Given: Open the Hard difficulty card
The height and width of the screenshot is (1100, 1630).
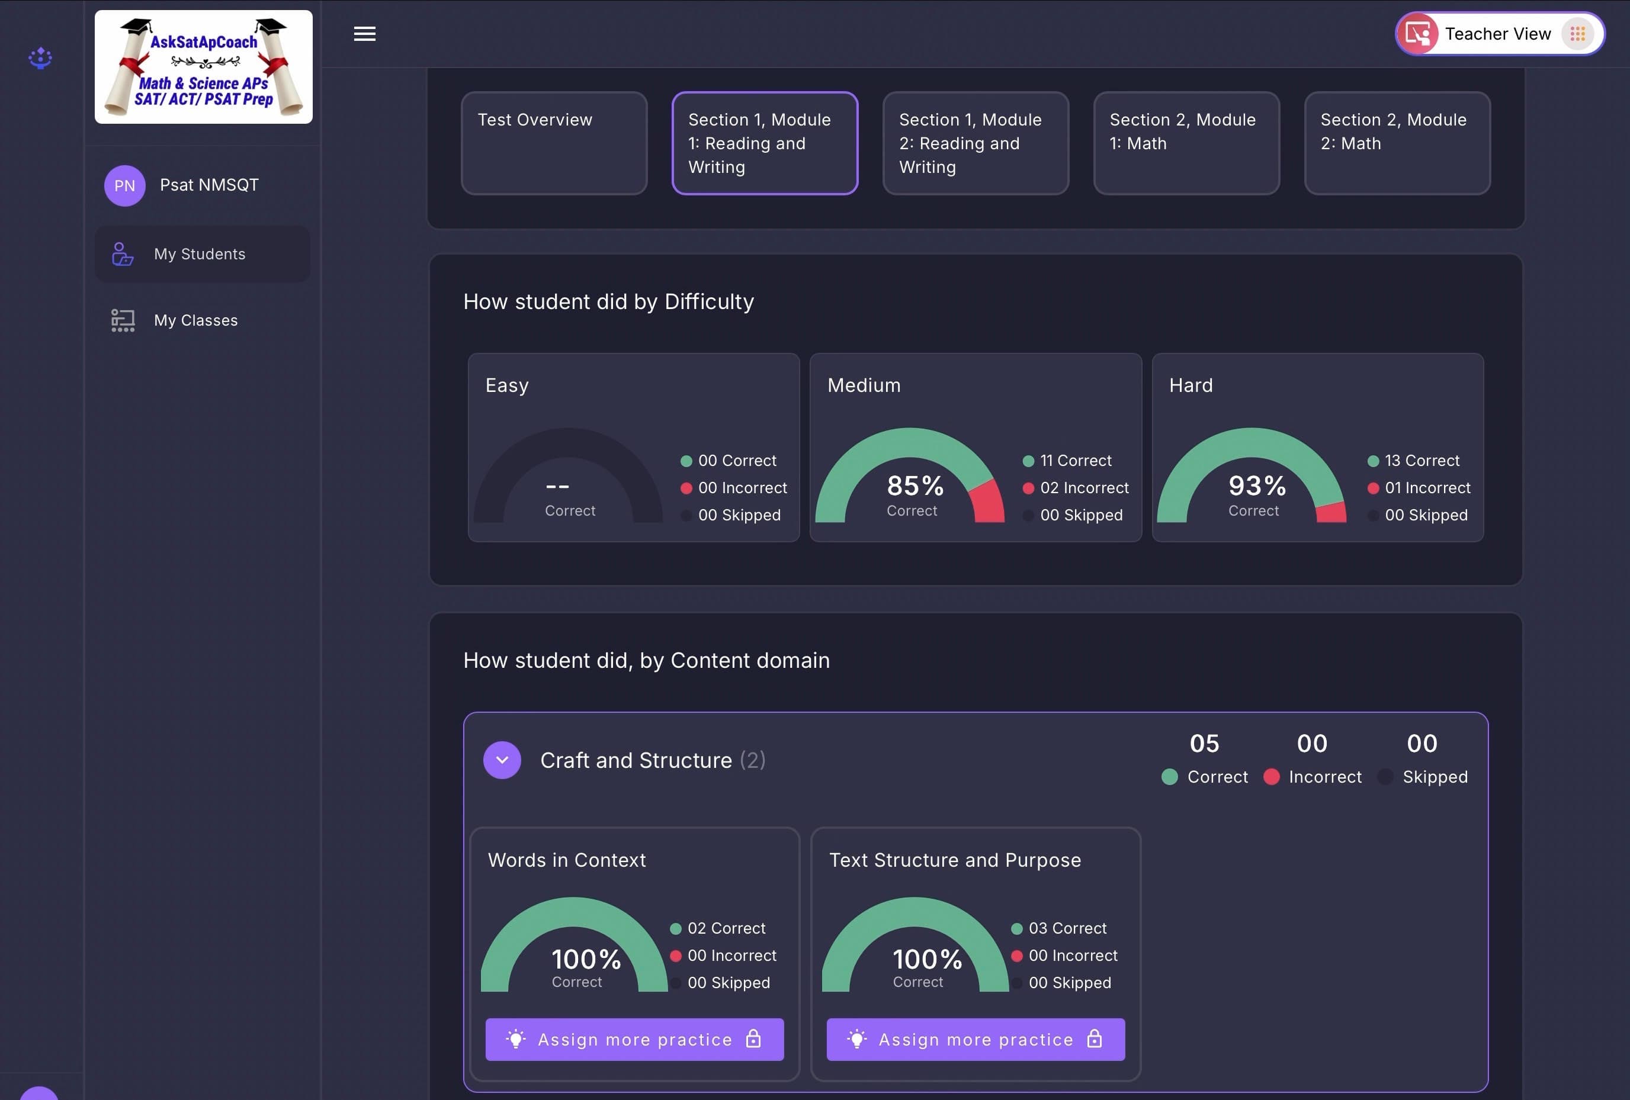Looking at the screenshot, I should [x=1317, y=448].
